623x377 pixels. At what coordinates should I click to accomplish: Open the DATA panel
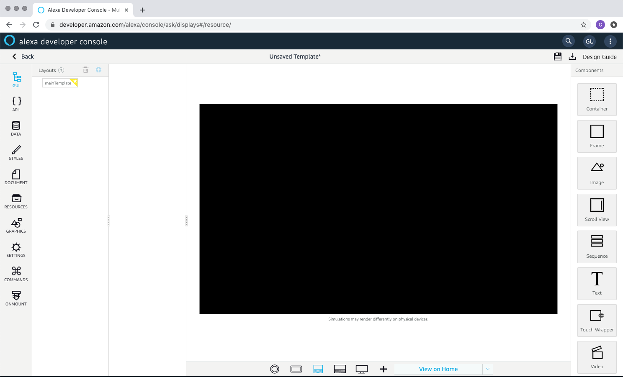(x=16, y=128)
